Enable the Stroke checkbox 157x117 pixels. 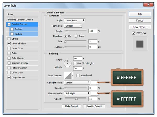(9, 39)
